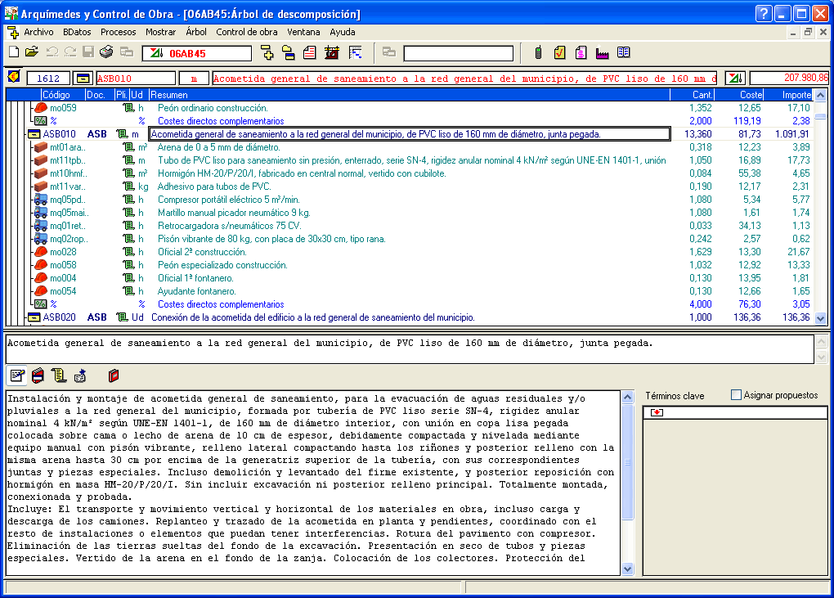Open the Control de obra menu

point(247,32)
